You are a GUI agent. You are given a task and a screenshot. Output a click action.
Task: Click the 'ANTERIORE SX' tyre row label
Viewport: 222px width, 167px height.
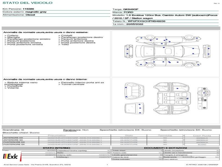[13, 140]
